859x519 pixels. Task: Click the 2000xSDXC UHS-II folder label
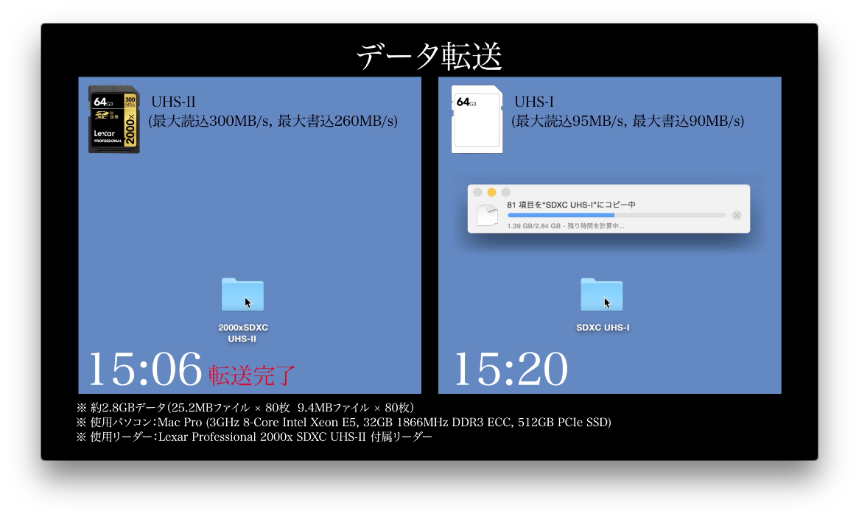242,333
